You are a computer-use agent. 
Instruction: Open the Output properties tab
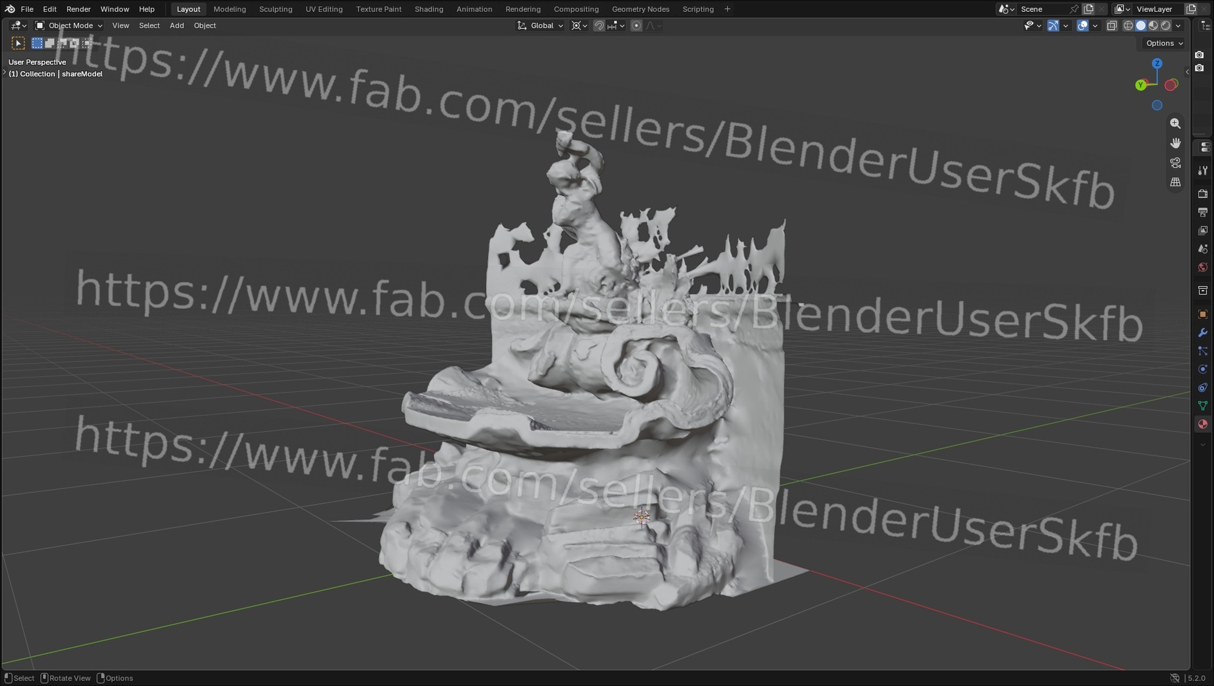1203,212
